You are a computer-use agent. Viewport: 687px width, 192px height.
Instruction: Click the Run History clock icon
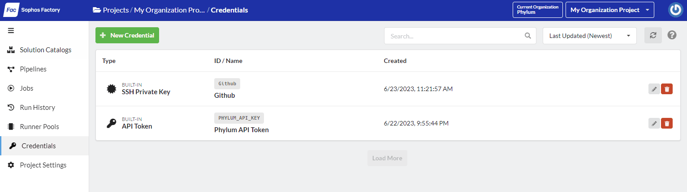(11, 108)
